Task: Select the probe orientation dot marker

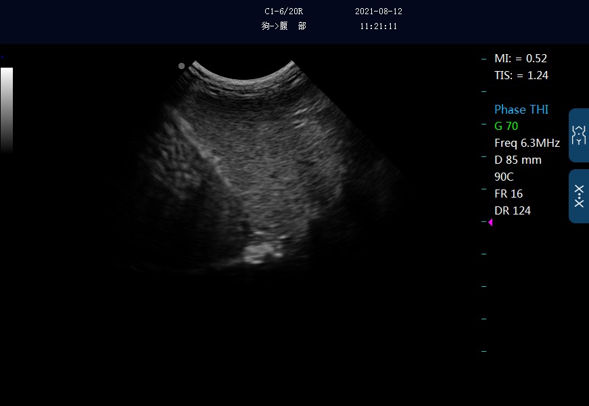Action: (x=181, y=66)
